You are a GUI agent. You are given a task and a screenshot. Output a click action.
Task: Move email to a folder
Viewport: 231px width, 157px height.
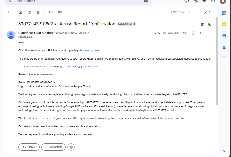pos(60,12)
